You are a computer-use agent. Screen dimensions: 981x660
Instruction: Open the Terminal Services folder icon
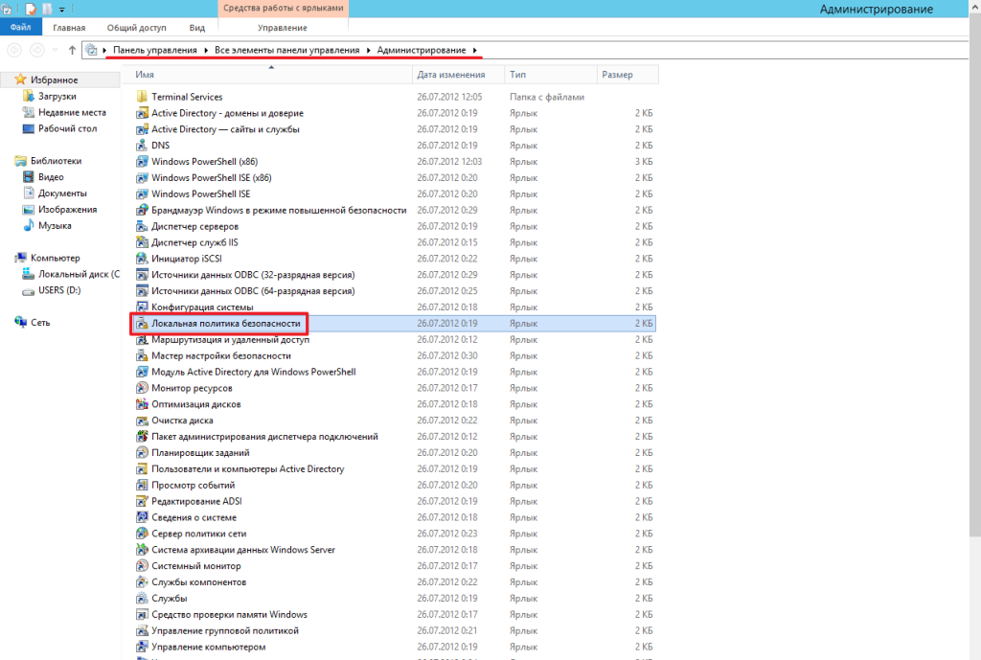[142, 97]
